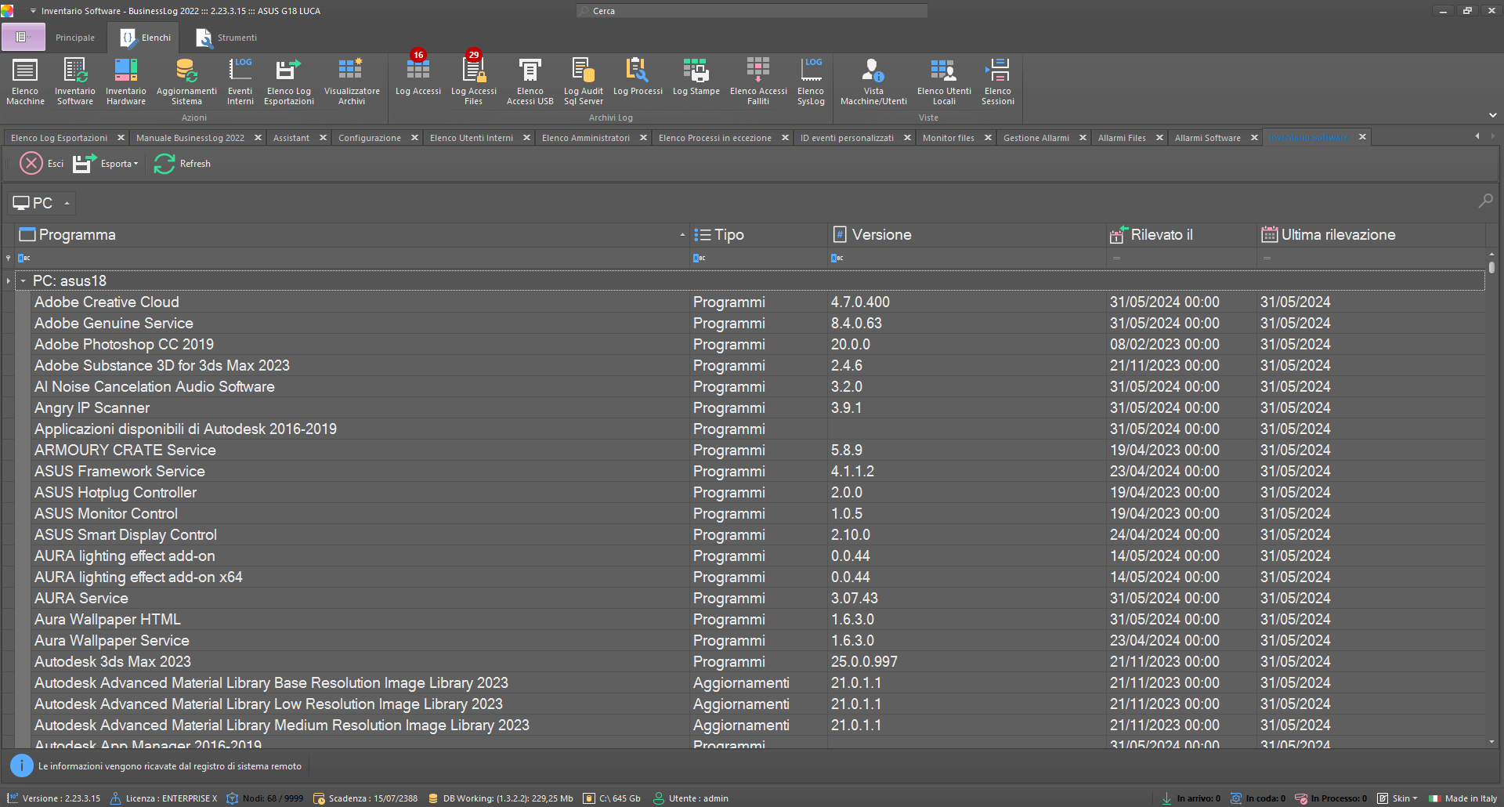Open Allarmi Software document tab
Viewport: 1504px width, 807px height.
[1207, 138]
